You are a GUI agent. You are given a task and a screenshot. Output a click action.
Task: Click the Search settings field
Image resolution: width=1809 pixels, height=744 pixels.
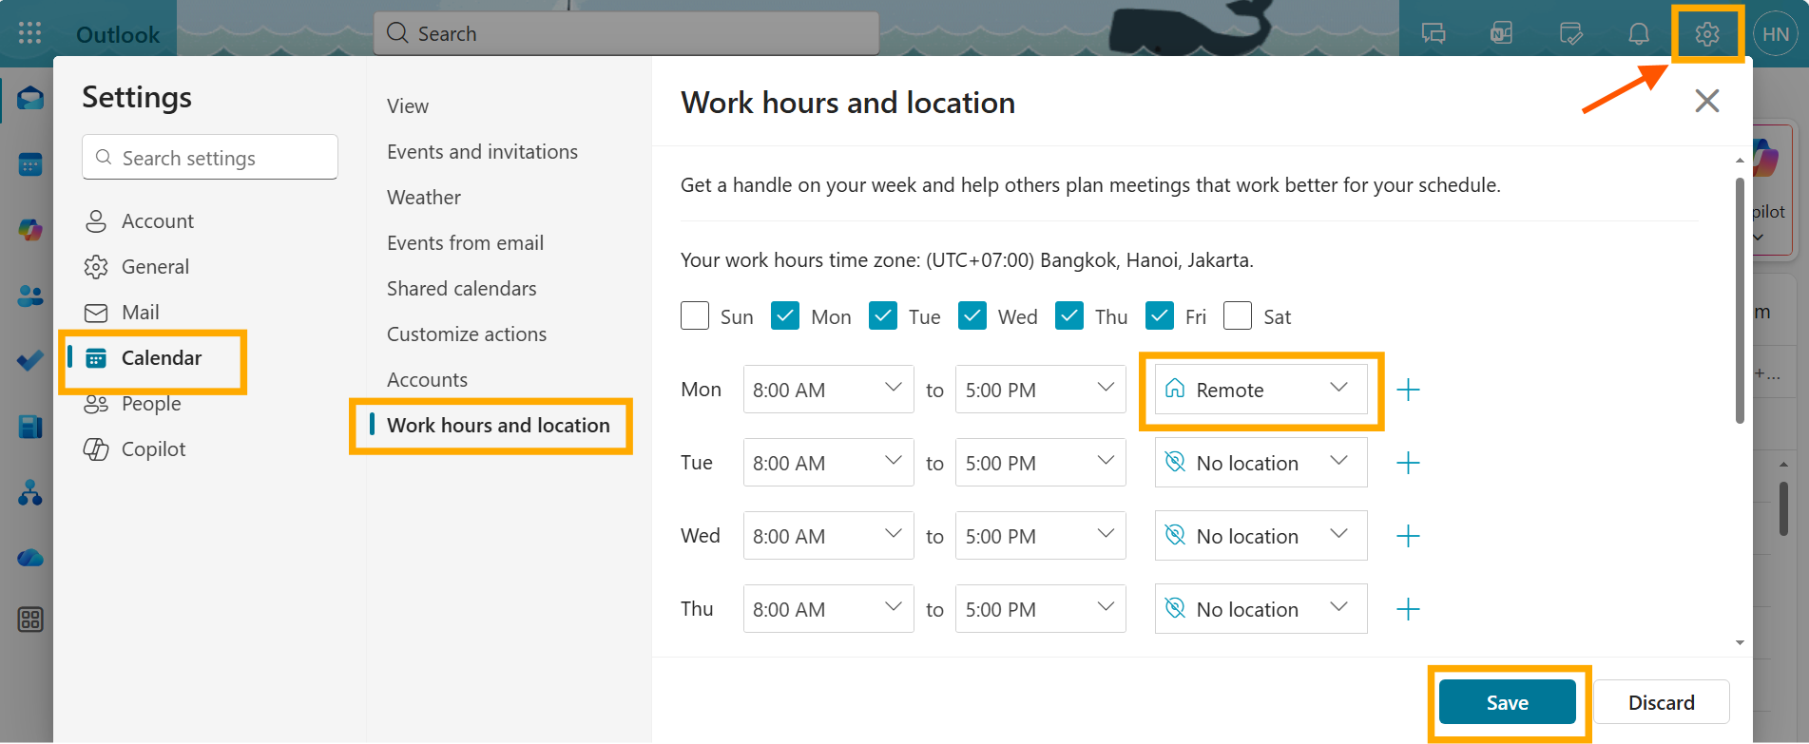tap(210, 157)
